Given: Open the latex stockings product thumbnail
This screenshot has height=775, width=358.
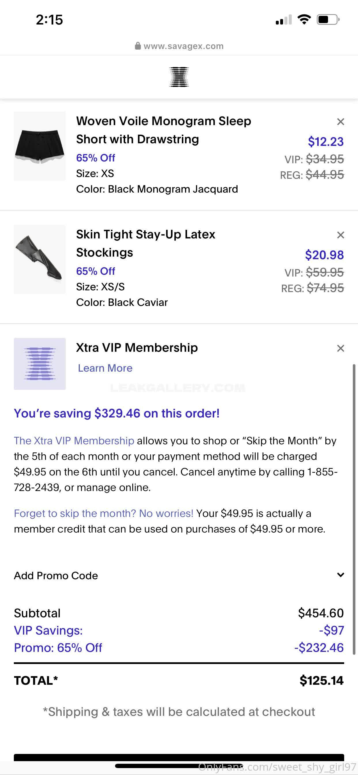Looking at the screenshot, I should (x=40, y=259).
